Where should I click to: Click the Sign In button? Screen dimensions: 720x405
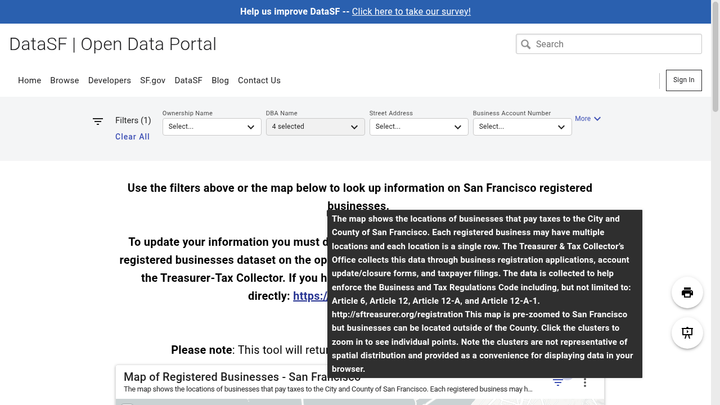pyautogui.click(x=684, y=80)
